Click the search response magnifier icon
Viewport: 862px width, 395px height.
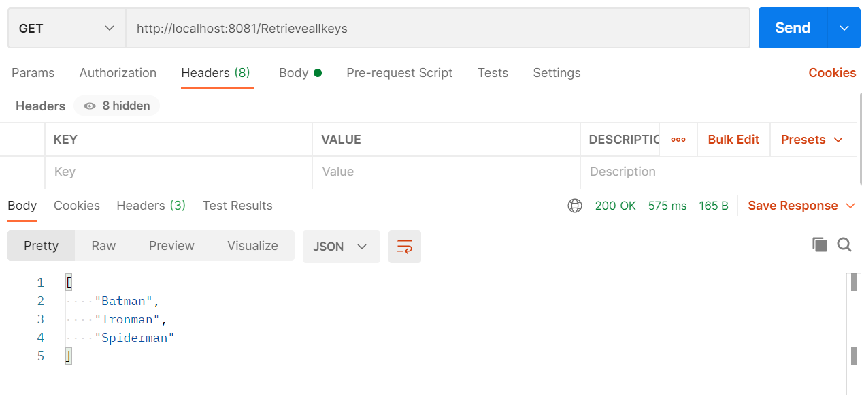pyautogui.click(x=844, y=245)
